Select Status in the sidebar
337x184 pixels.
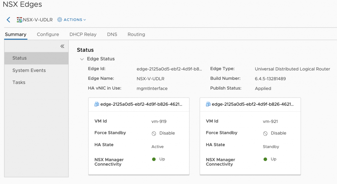tap(36, 58)
